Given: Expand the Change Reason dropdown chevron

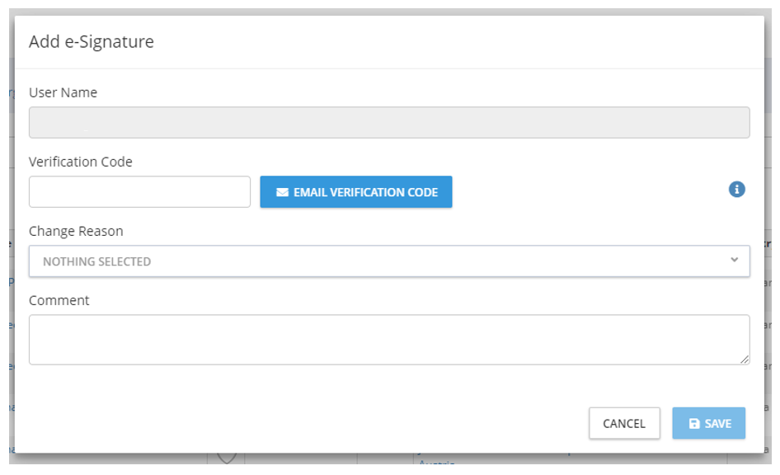Looking at the screenshot, I should tap(735, 260).
